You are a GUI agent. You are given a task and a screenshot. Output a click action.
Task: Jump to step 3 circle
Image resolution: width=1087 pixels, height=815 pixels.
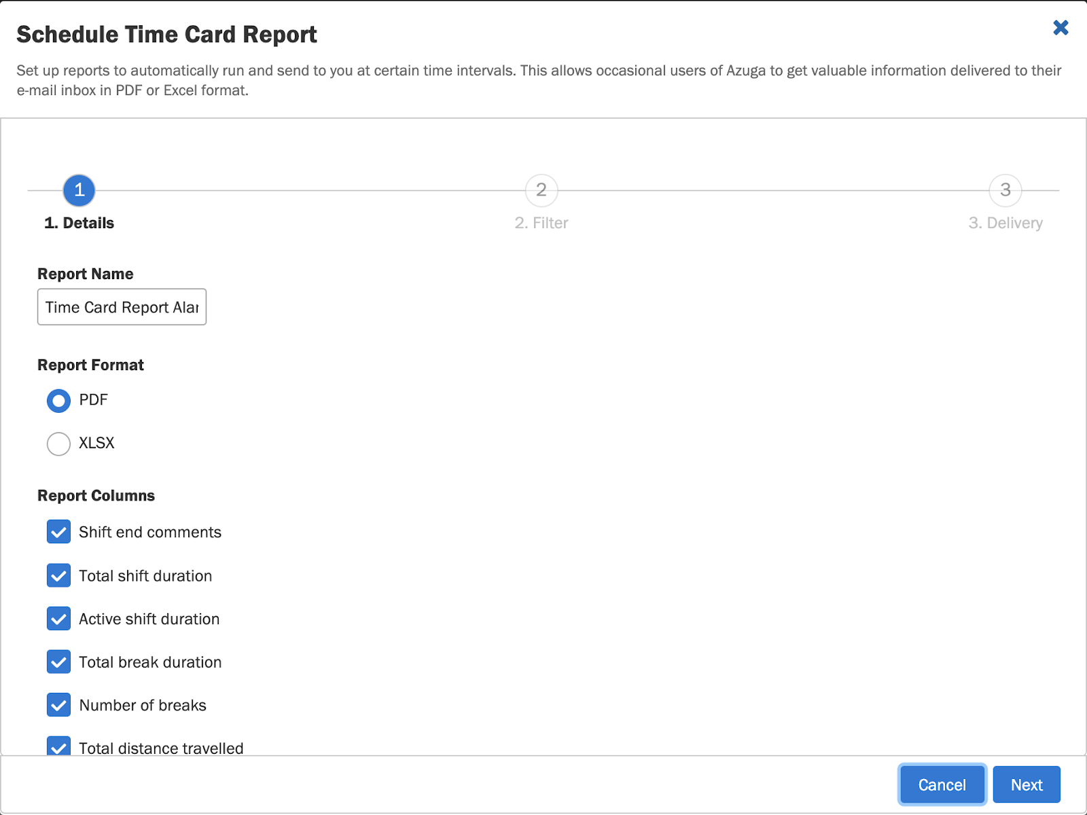tap(1005, 190)
